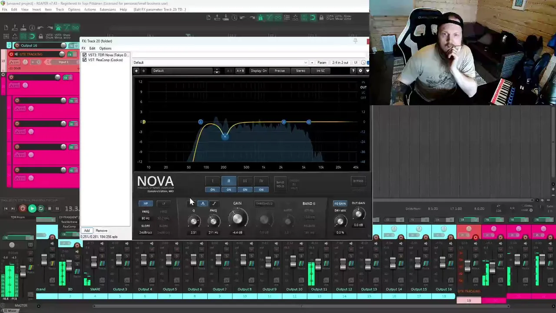The height and width of the screenshot is (313, 556).
Task: Change the Int SC sidechain mode
Action: 321,71
